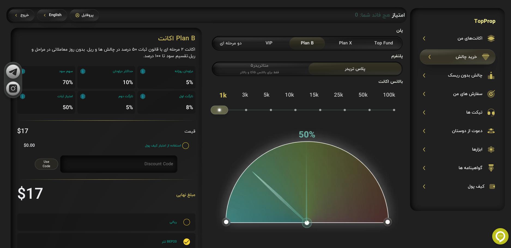The image size is (511, 248).
Task: Expand the گواهینامه ها sidebar chevron
Action: click(424, 168)
